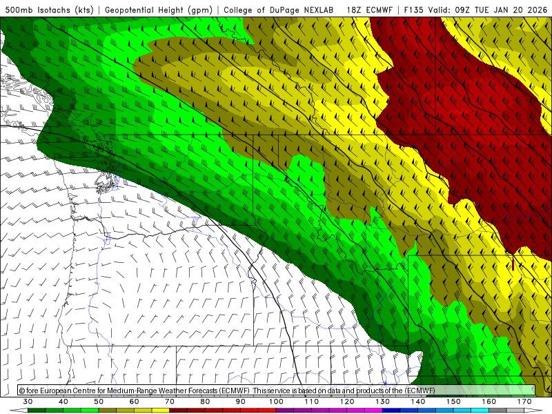Click the dark green colorbar swatch under 30

[x=37, y=411]
